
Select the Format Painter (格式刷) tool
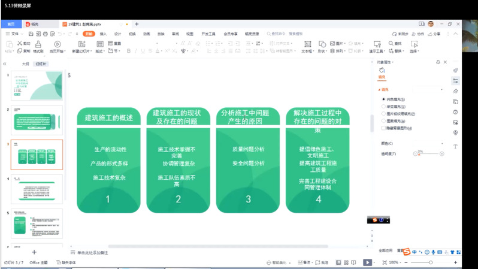point(38,47)
